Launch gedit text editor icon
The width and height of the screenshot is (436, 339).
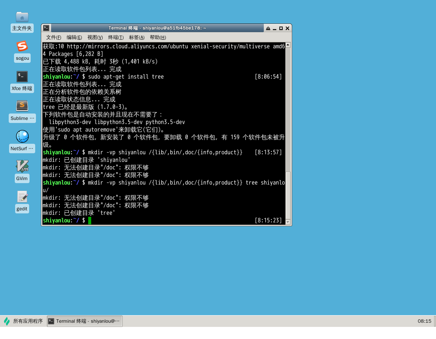(22, 196)
